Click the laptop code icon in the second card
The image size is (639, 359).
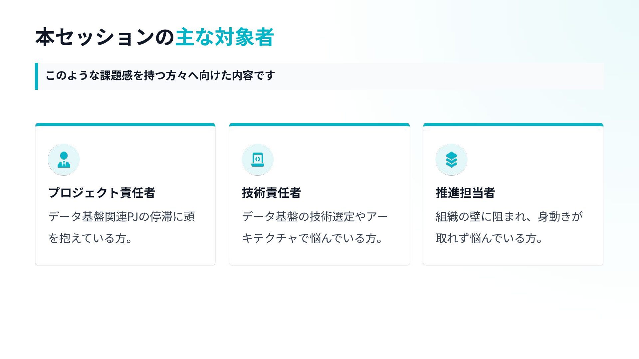(x=258, y=160)
